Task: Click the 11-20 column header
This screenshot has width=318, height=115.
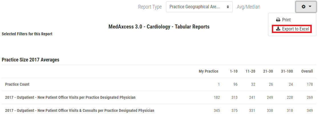Action: coord(250,71)
